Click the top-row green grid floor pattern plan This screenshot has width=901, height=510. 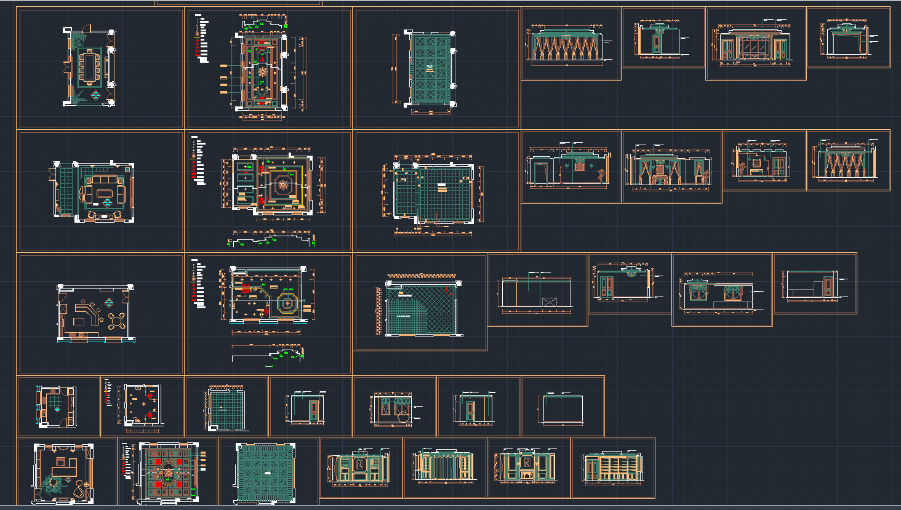click(432, 69)
